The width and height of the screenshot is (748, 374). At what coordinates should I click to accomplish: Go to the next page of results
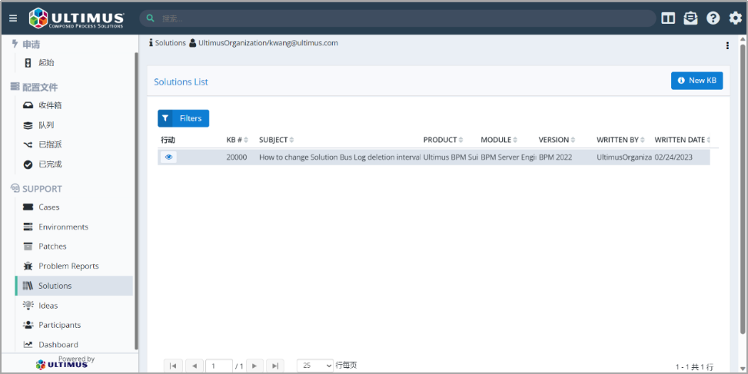click(x=254, y=366)
